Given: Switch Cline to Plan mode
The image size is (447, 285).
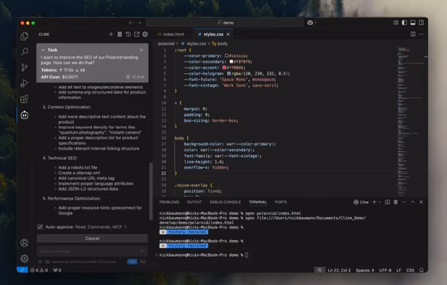Looking at the screenshot, I should point(132,262).
